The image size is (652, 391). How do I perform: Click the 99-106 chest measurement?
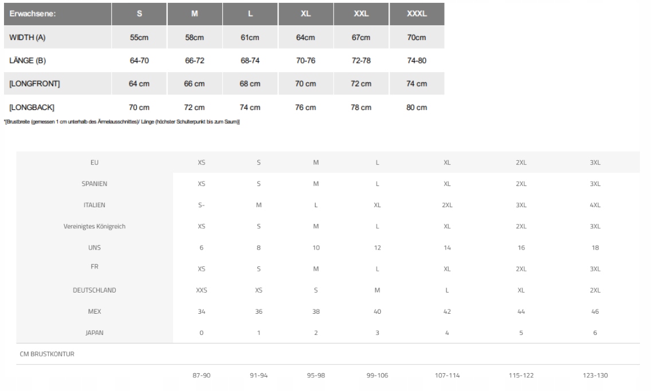(x=377, y=375)
